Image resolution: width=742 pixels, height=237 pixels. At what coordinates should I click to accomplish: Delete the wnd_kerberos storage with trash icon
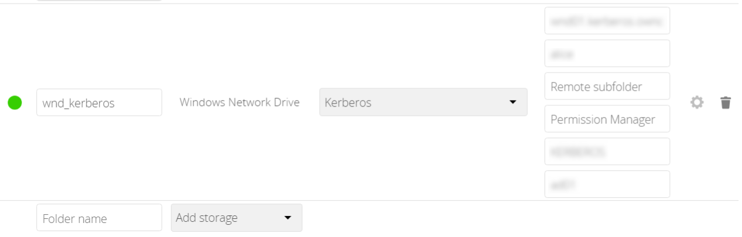[x=726, y=102]
